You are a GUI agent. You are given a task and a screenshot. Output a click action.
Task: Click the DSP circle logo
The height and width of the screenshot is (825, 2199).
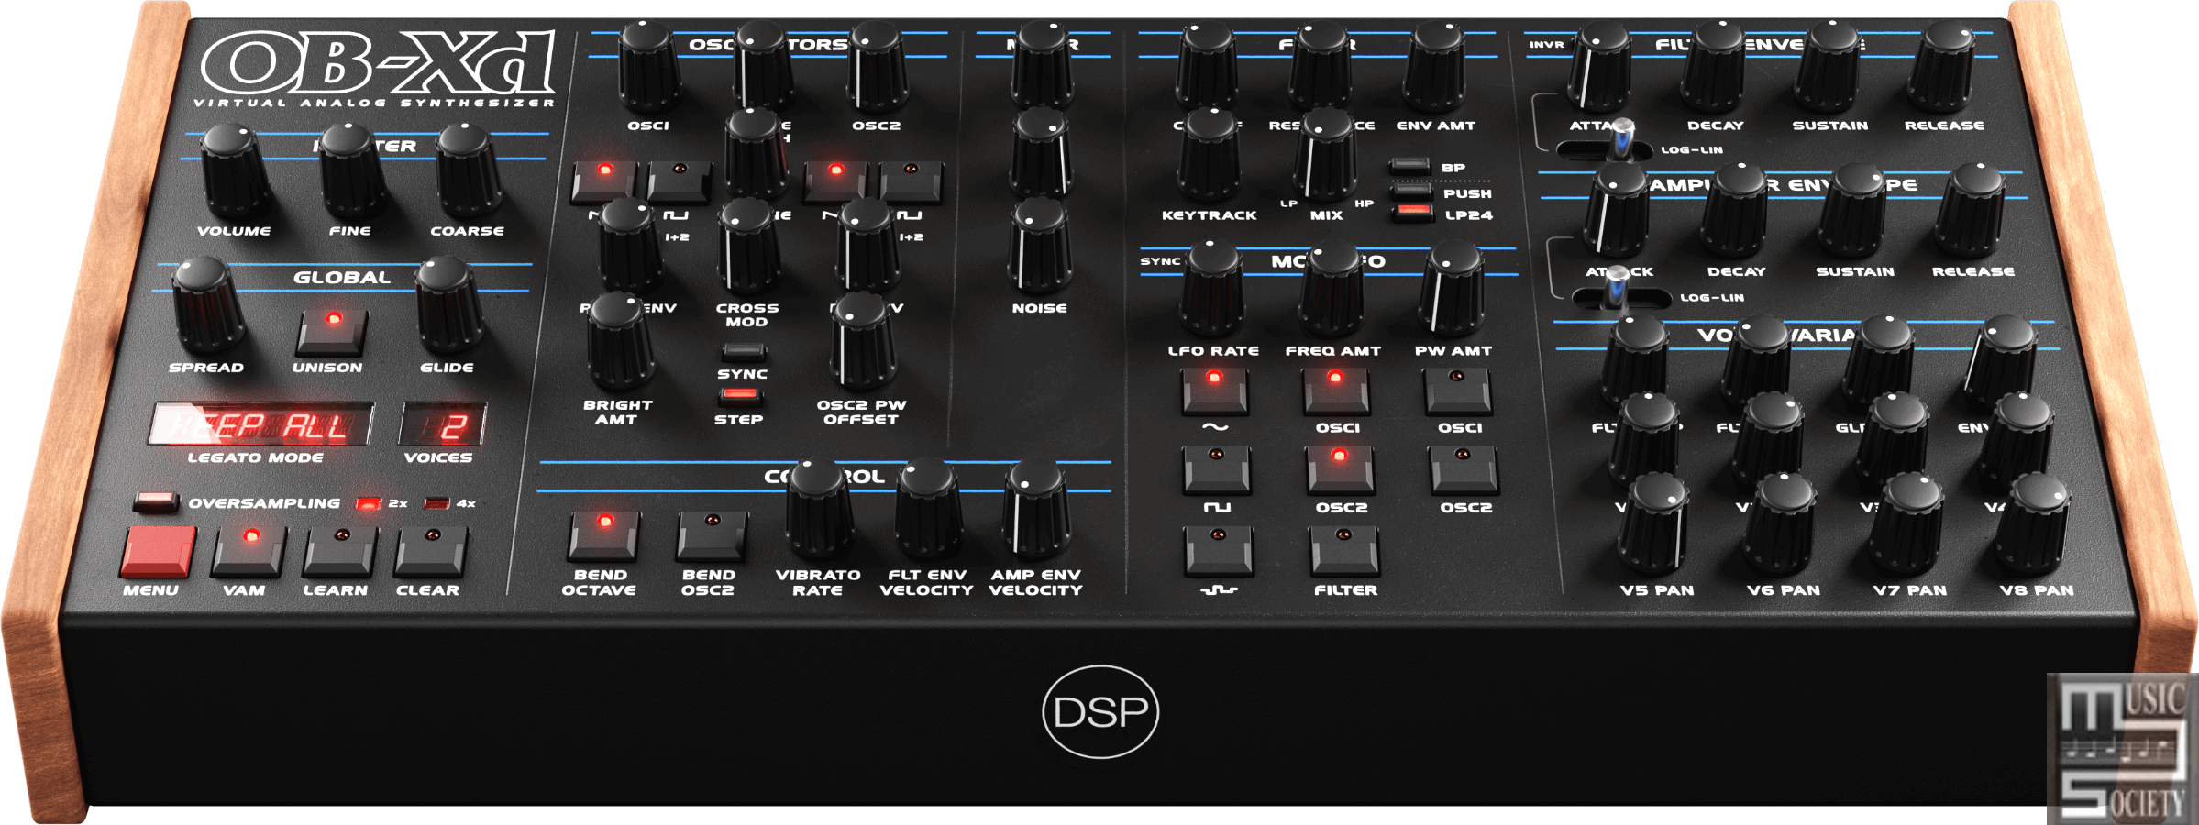coord(1100,711)
